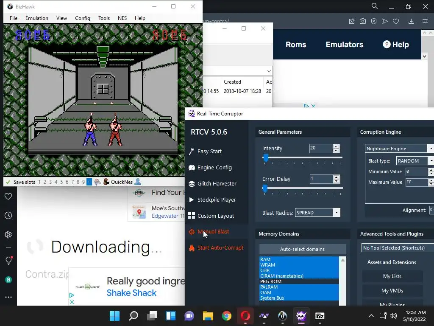Click the Opera send flow arrow icon

pyautogui.click(x=385, y=21)
